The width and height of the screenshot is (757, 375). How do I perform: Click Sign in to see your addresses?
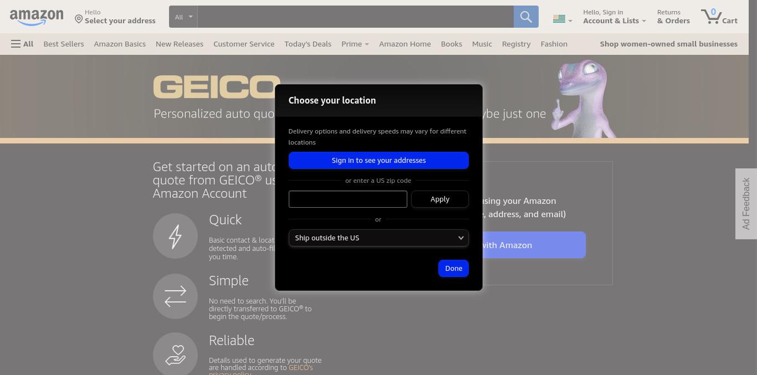point(378,160)
